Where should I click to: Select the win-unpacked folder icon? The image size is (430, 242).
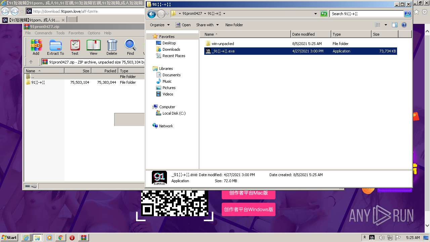[208, 44]
